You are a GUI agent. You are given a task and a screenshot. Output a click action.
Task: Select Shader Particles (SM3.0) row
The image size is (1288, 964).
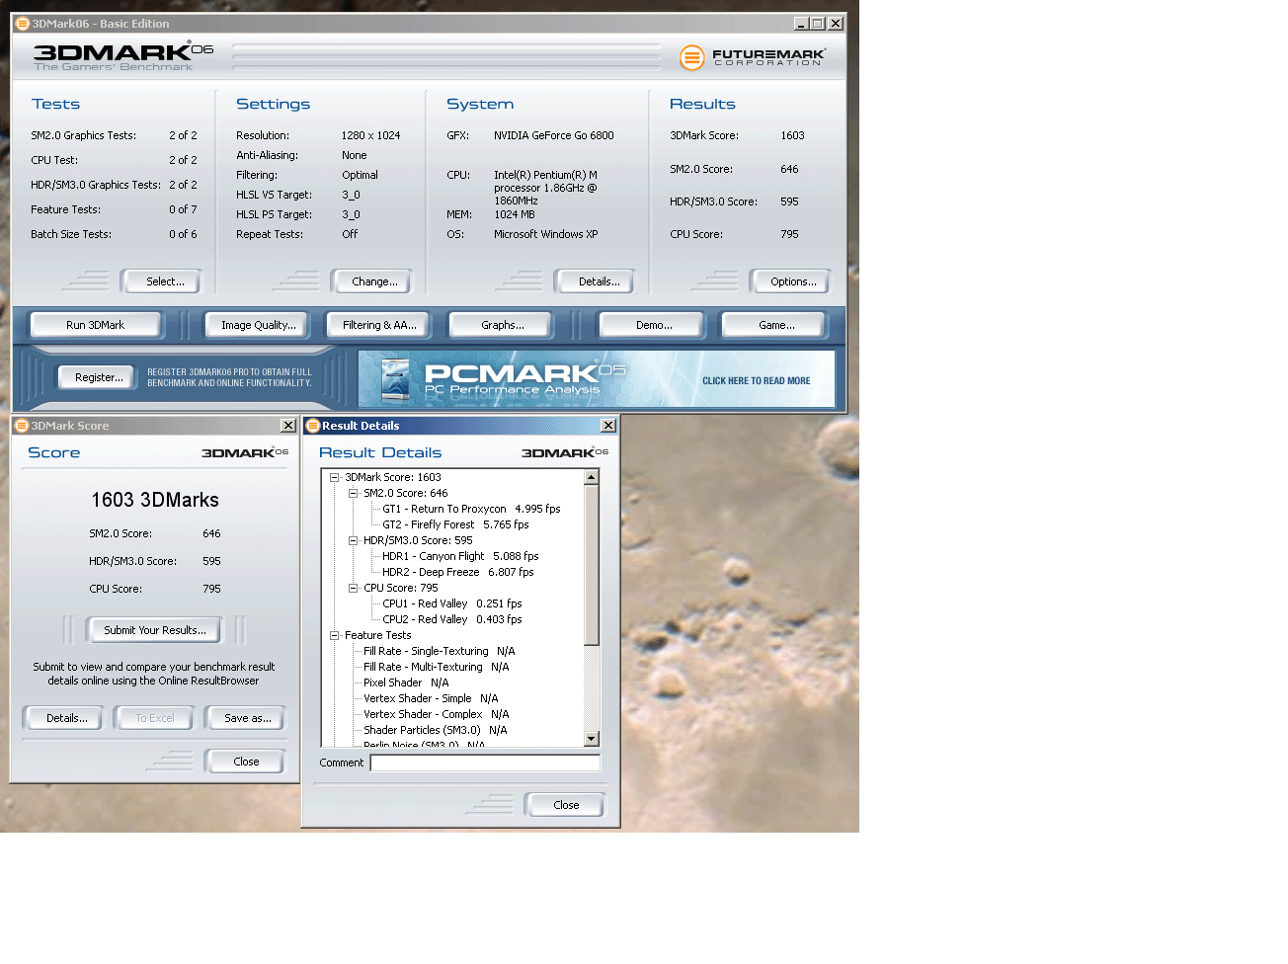tap(435, 730)
